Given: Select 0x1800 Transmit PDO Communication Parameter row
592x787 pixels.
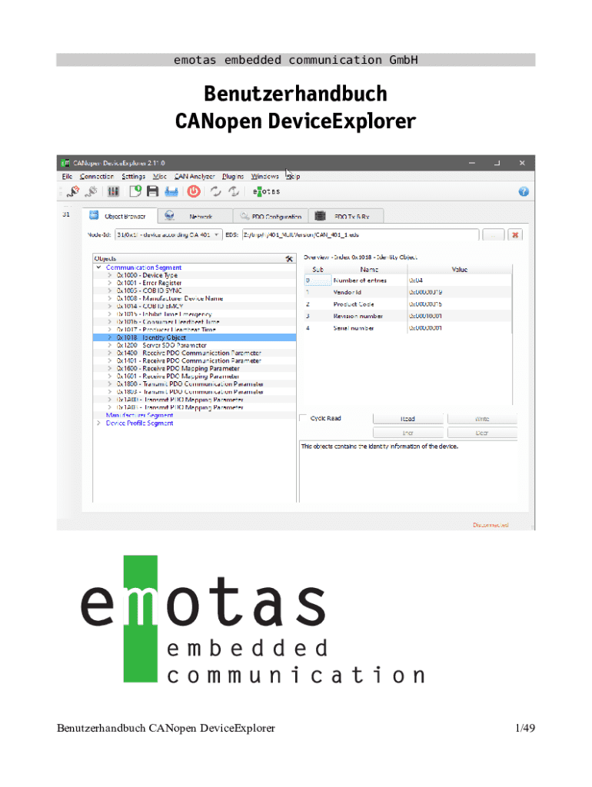Looking at the screenshot, I should [195, 384].
